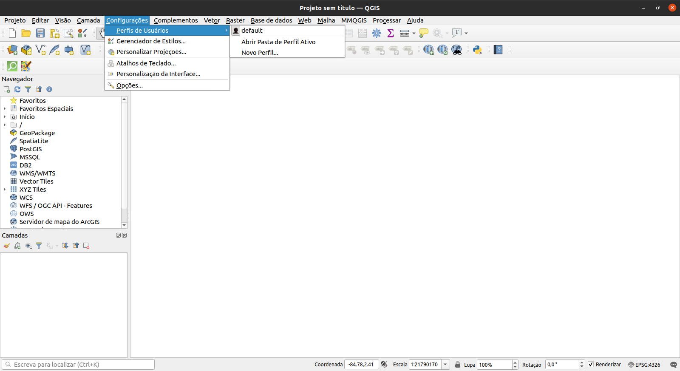Select the Measure ruler tool
The height and width of the screenshot is (371, 680).
[405, 33]
